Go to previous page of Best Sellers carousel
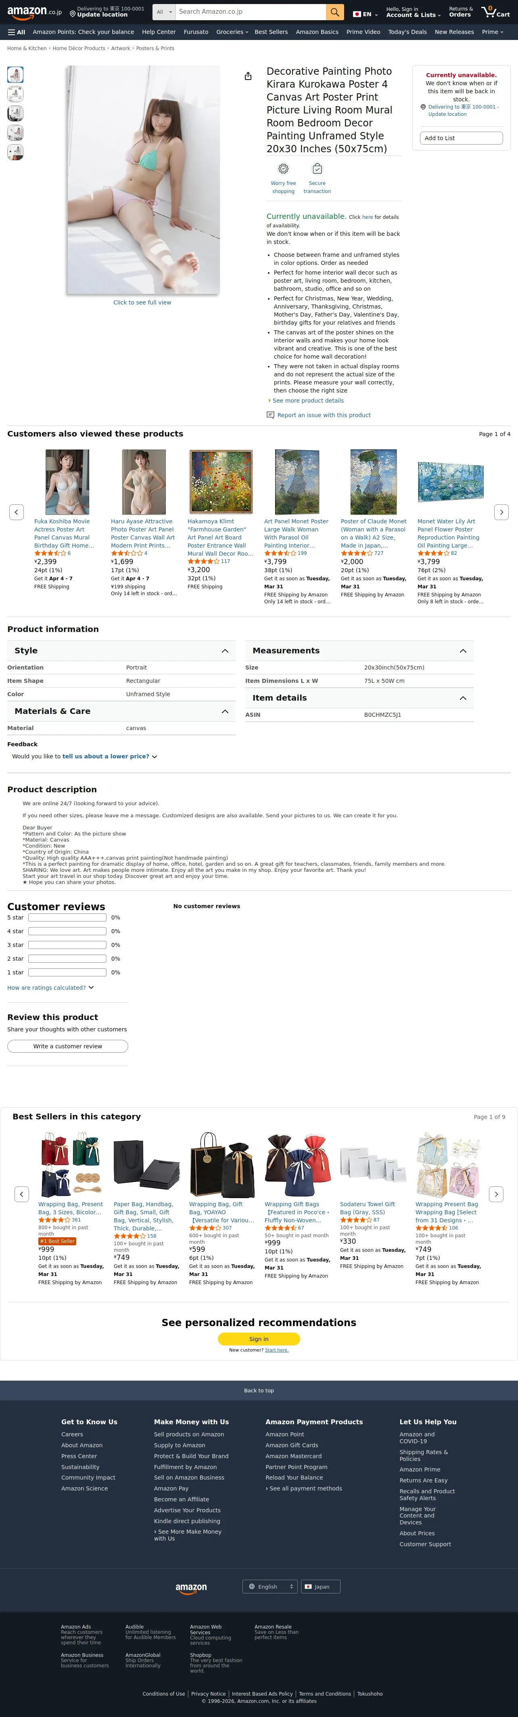This screenshot has height=1717, width=518. click(x=21, y=1194)
